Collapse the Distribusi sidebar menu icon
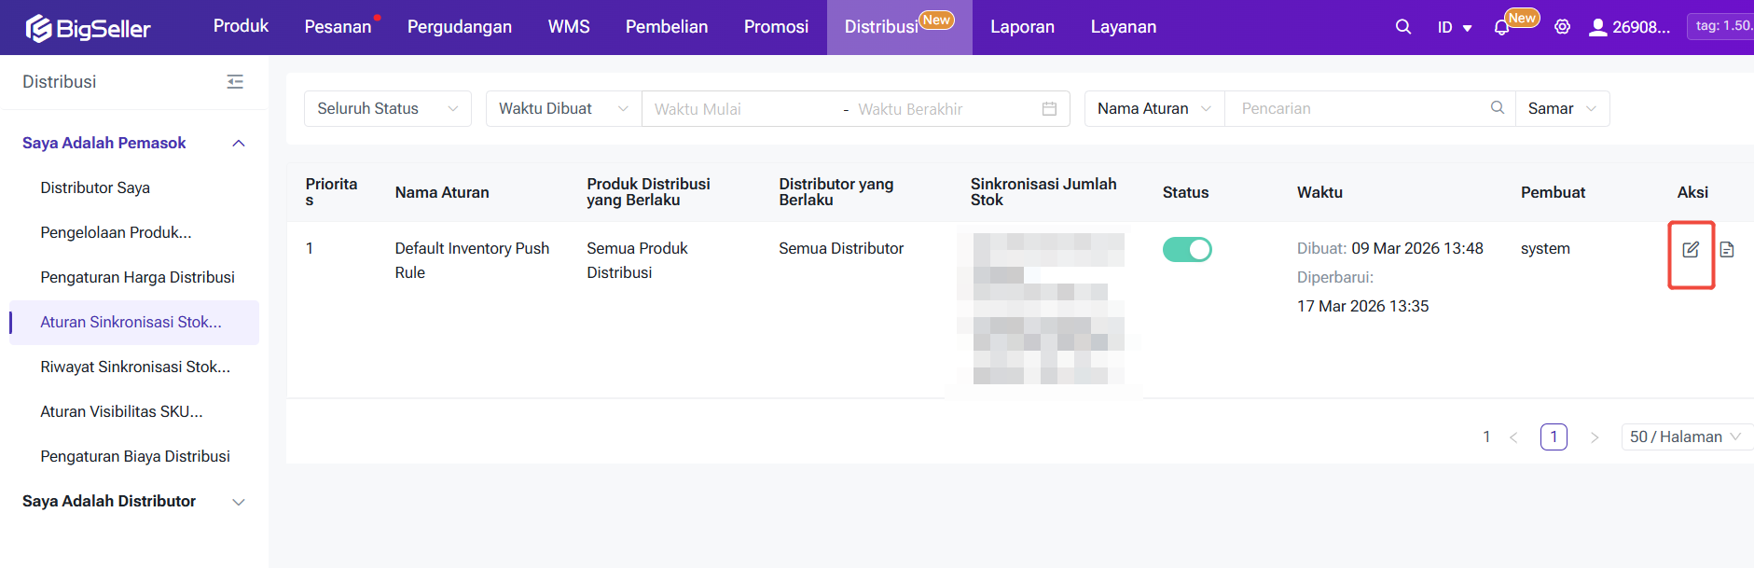1754x568 pixels. (x=235, y=82)
